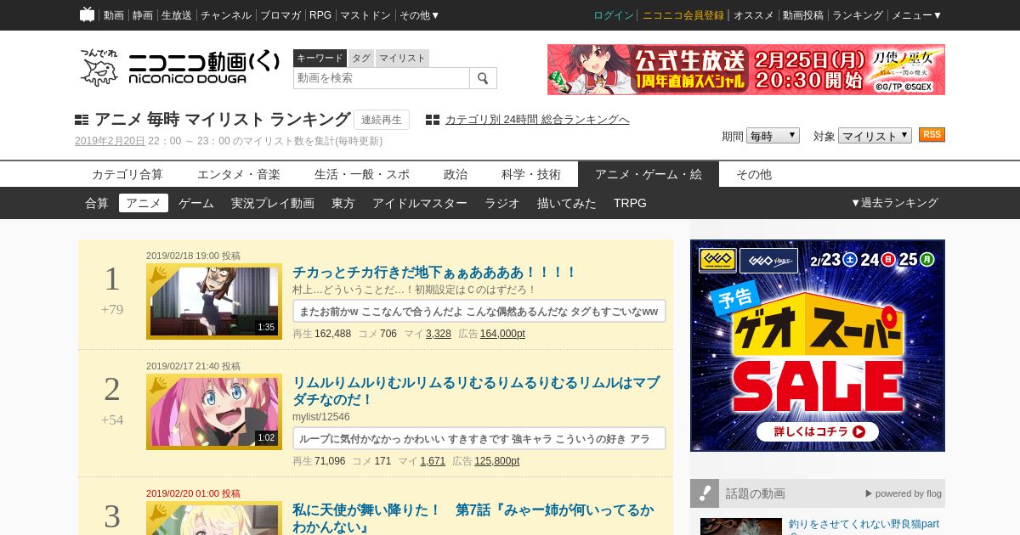Open video チカっとチカ行きだ地下ぁぁあああああ！！！！
This screenshot has height=535, width=1020.
click(x=434, y=273)
